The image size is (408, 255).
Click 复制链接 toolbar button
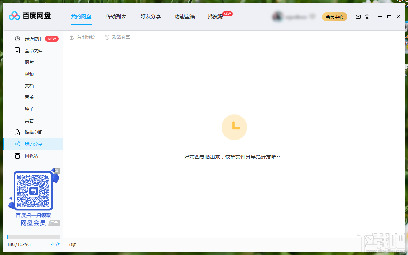82,38
